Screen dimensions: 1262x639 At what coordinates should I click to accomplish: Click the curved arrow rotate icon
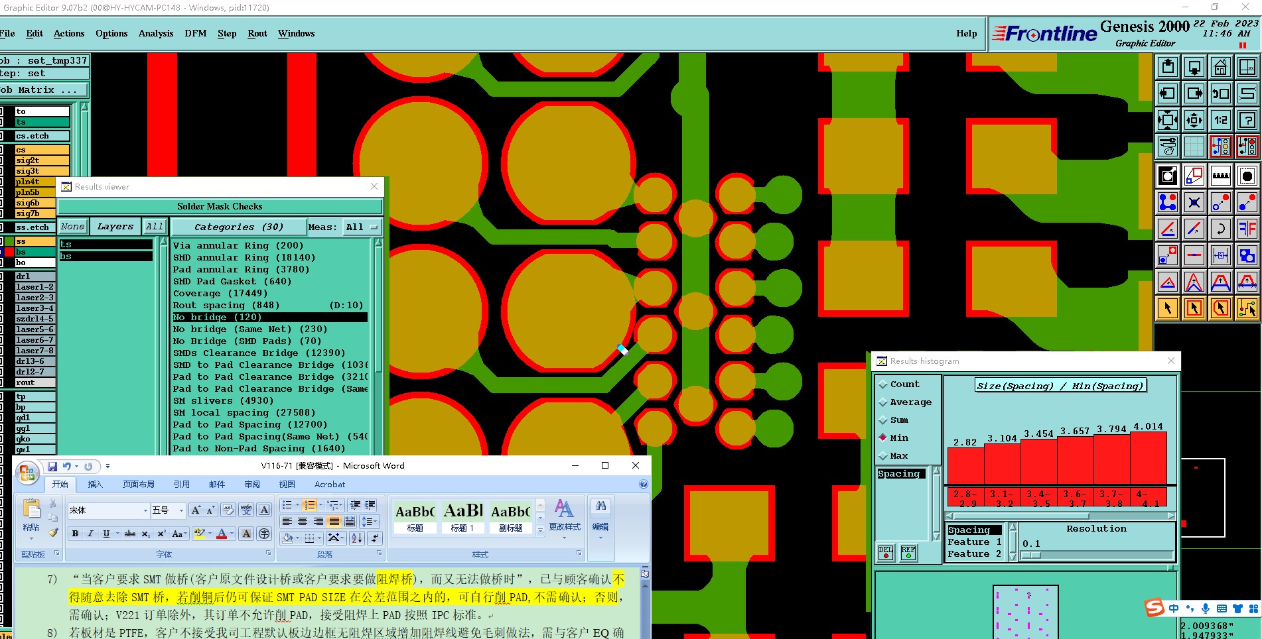point(1220,229)
